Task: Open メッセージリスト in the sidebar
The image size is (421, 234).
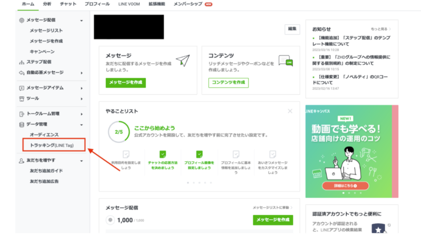Action: (x=46, y=31)
